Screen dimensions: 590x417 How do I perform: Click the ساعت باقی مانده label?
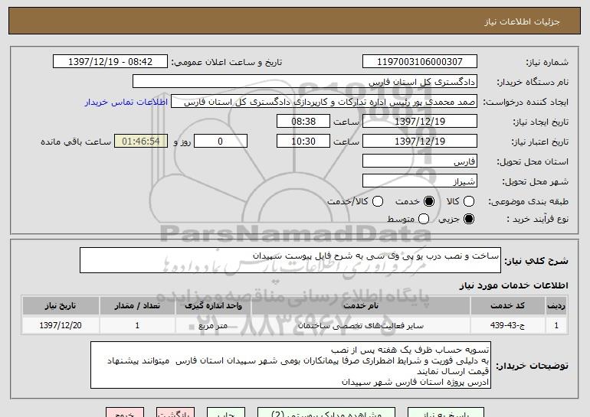(x=76, y=142)
